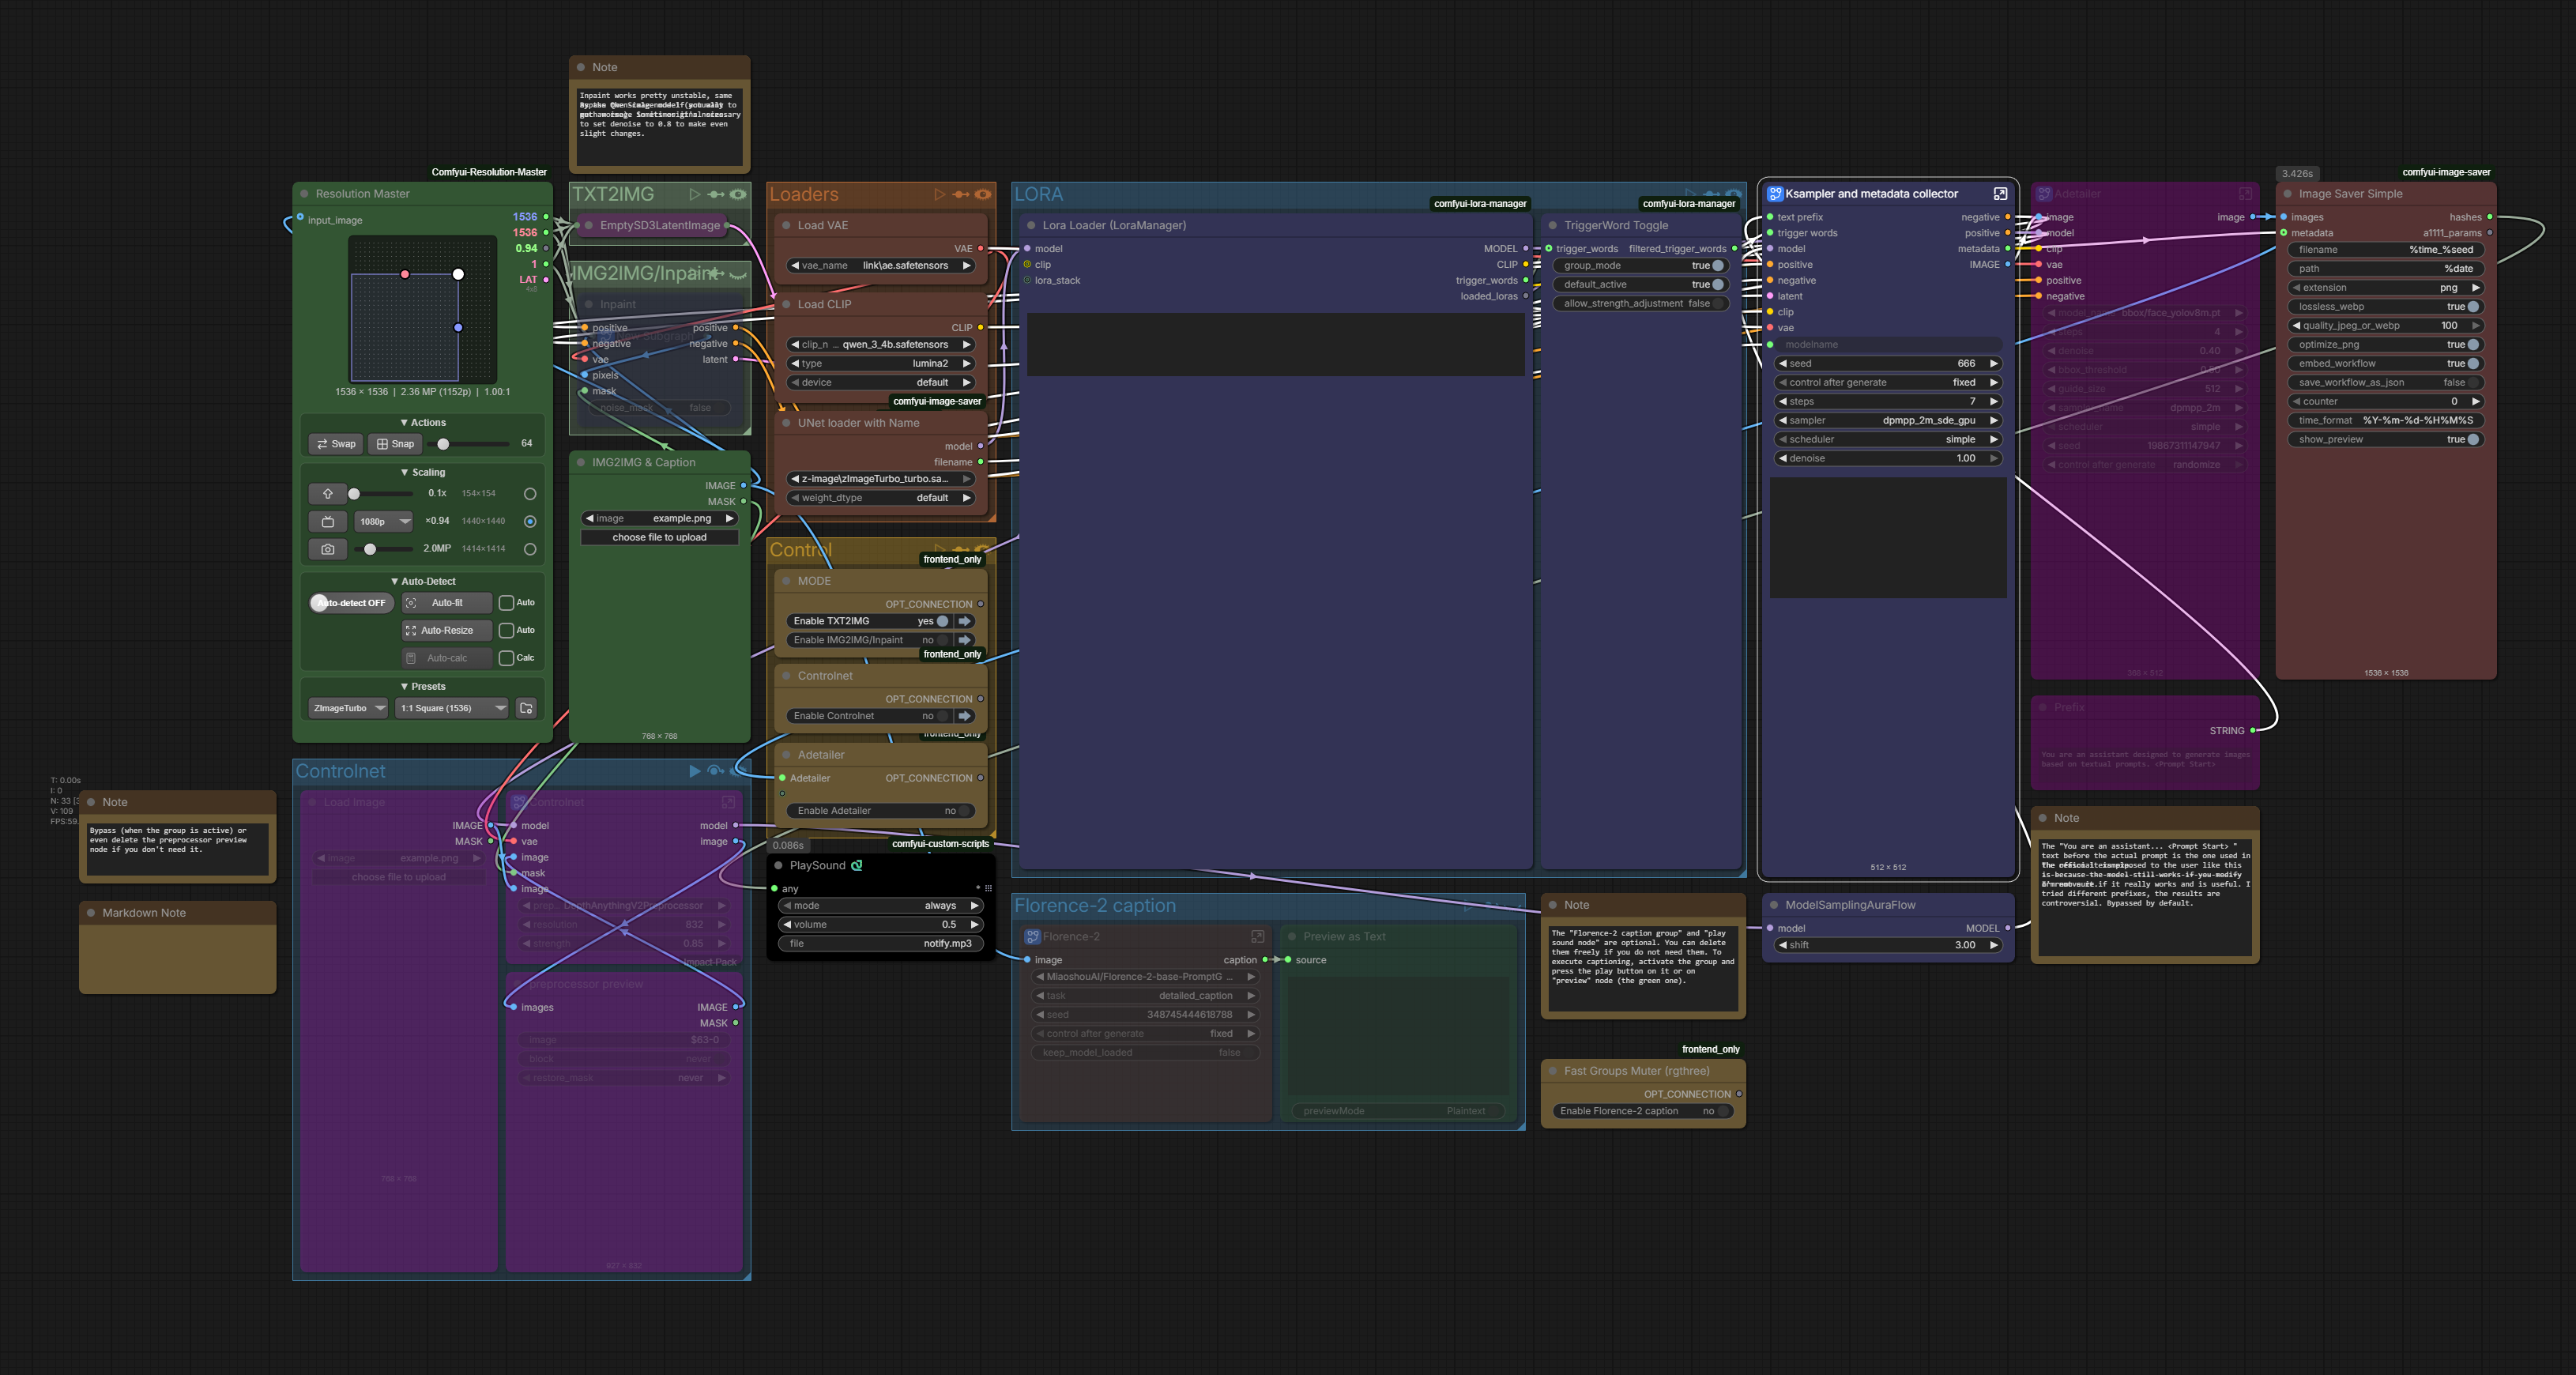2576x1375 pixels.
Task: Collapse the Actions section
Action: tap(423, 423)
